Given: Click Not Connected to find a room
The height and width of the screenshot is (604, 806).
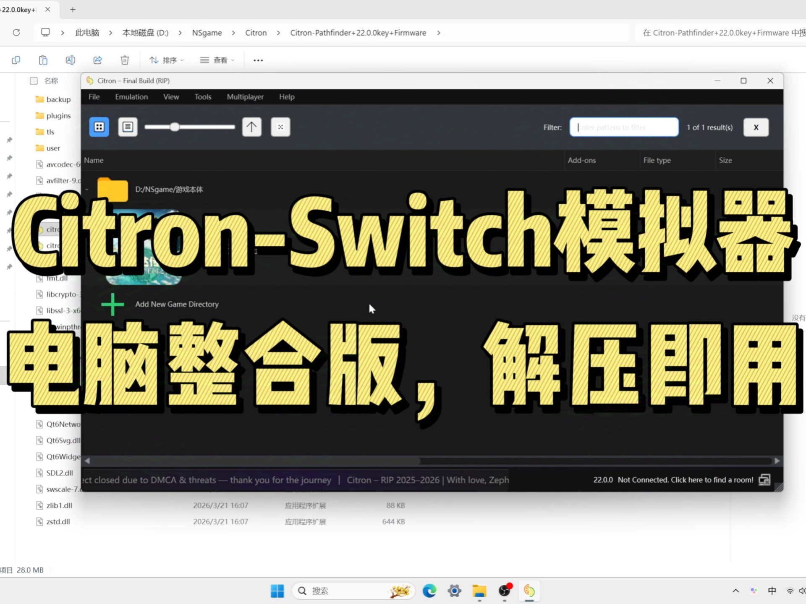Looking at the screenshot, I should tap(683, 479).
